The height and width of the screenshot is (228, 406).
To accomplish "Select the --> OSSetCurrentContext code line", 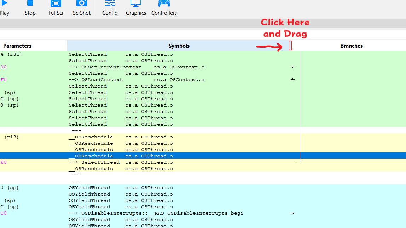I will coord(105,67).
